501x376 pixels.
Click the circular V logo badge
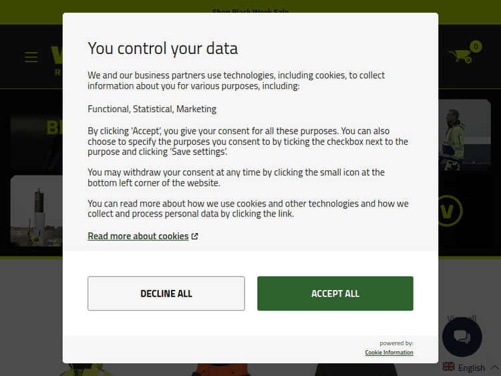(449, 211)
